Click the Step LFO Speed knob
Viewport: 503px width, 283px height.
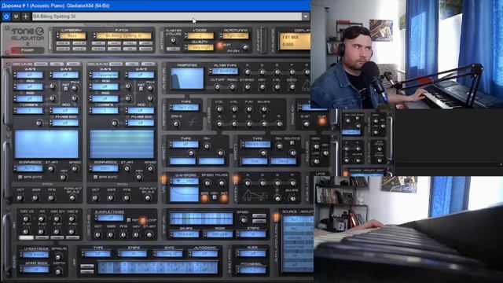pos(244,220)
